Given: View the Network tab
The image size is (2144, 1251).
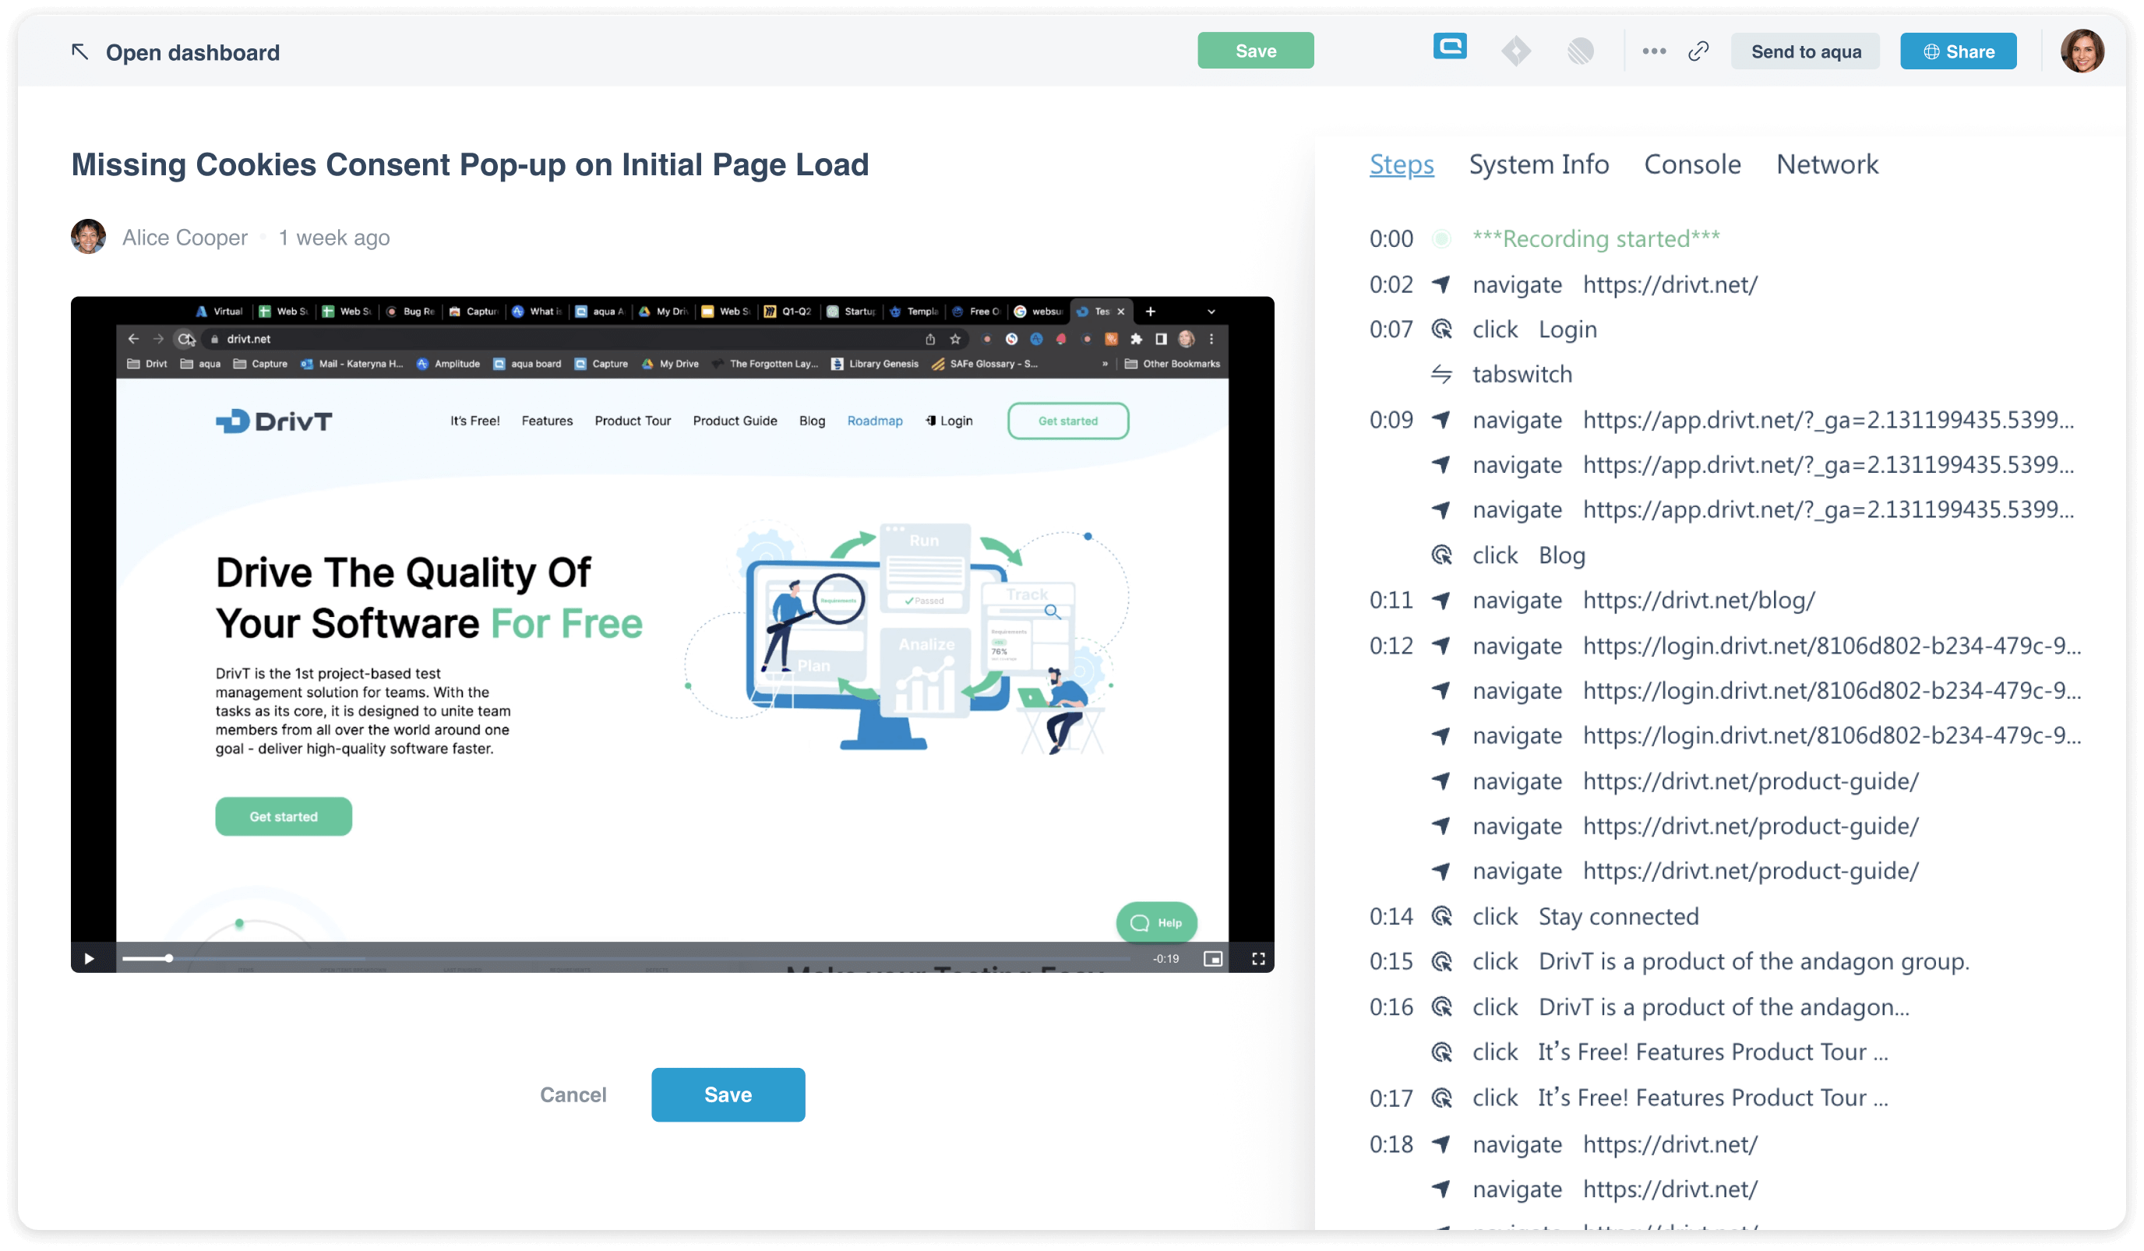Looking at the screenshot, I should click(1827, 164).
